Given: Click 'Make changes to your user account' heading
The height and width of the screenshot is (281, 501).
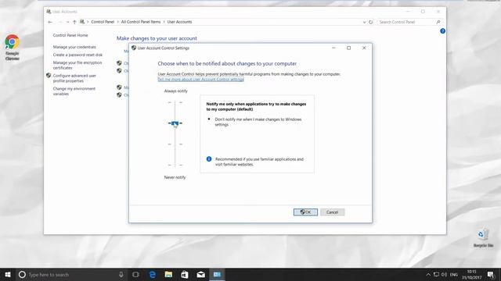Looking at the screenshot, I should pyautogui.click(x=157, y=38).
